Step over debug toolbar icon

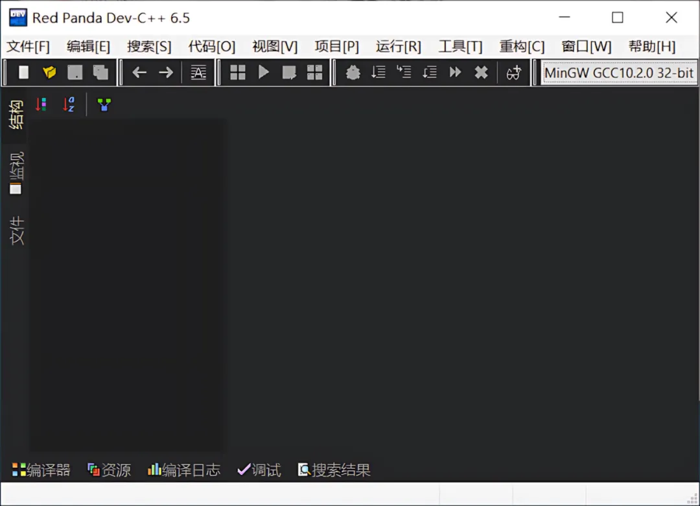(378, 73)
